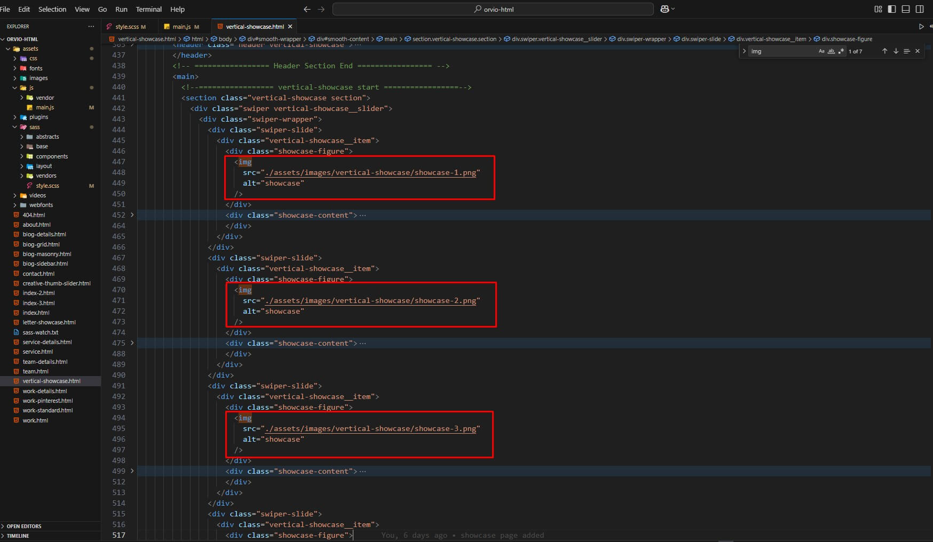Click the main breadcrumb item
Screen dimensions: 933x542
pyautogui.click(x=387, y=39)
